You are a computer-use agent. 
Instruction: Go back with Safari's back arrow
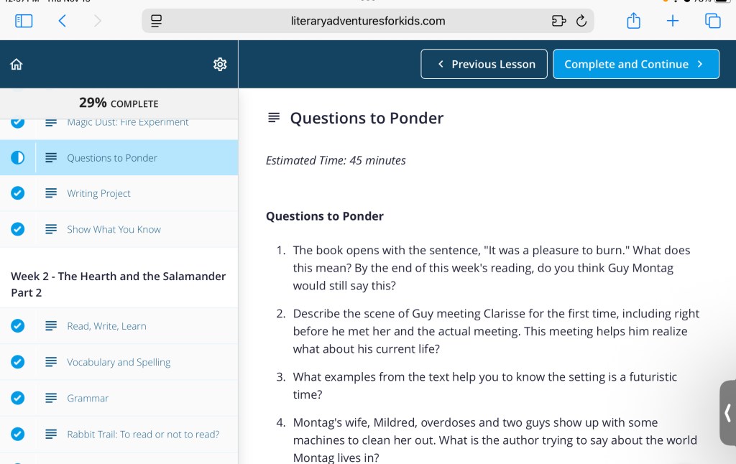click(x=63, y=21)
